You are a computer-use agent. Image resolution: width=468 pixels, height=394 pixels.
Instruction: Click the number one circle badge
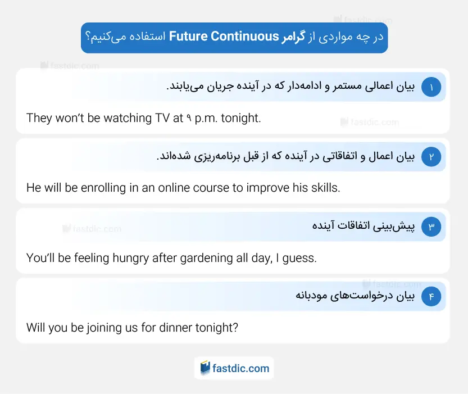(x=431, y=87)
